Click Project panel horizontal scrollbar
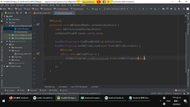Screen dimensions: 190x107 [12, 88]
